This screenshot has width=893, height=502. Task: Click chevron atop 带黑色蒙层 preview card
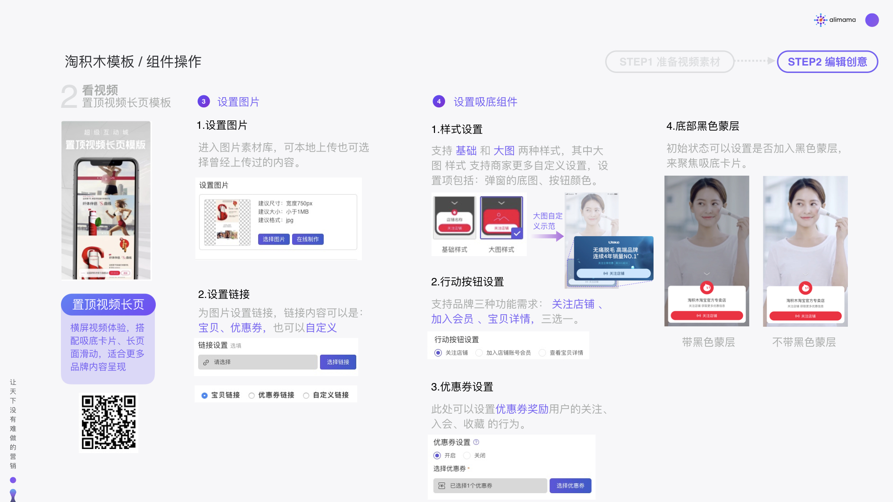click(x=706, y=274)
